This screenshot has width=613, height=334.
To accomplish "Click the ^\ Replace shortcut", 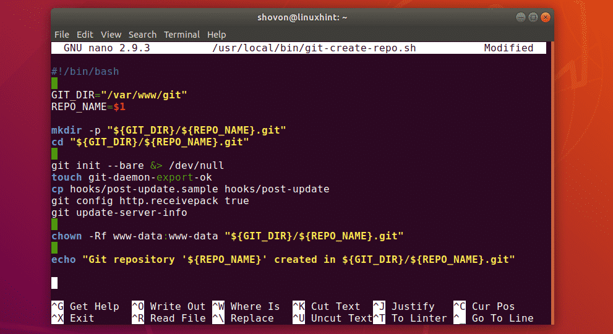I will pyautogui.click(x=242, y=318).
